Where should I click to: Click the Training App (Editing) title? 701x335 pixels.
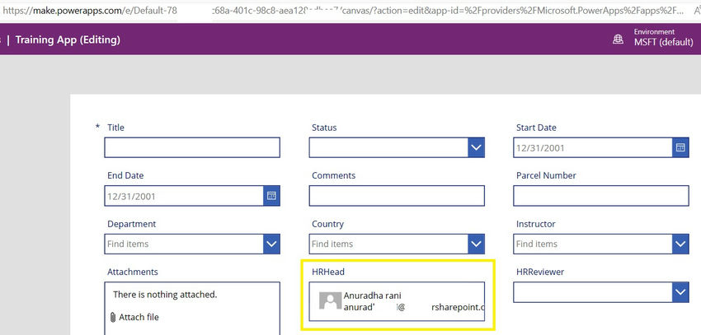click(68, 40)
